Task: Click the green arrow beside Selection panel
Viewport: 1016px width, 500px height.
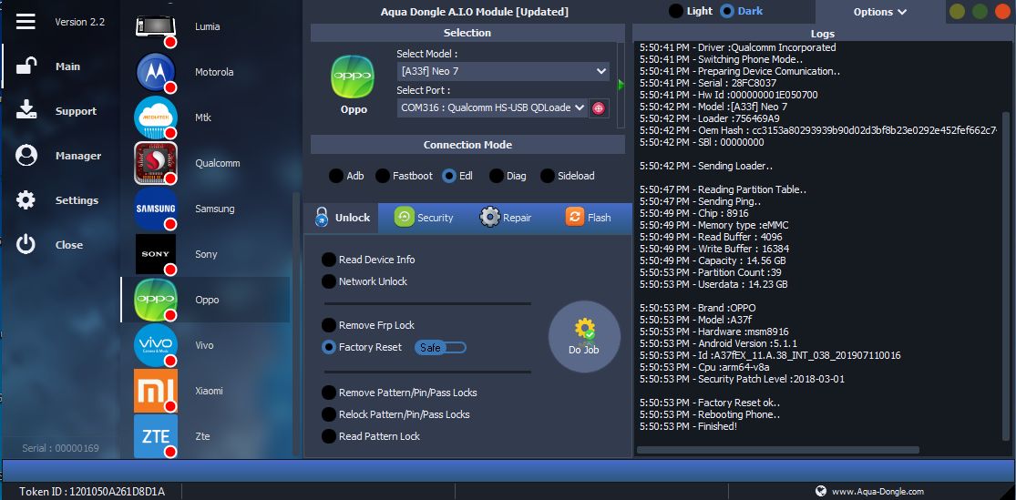Action: pyautogui.click(x=621, y=85)
